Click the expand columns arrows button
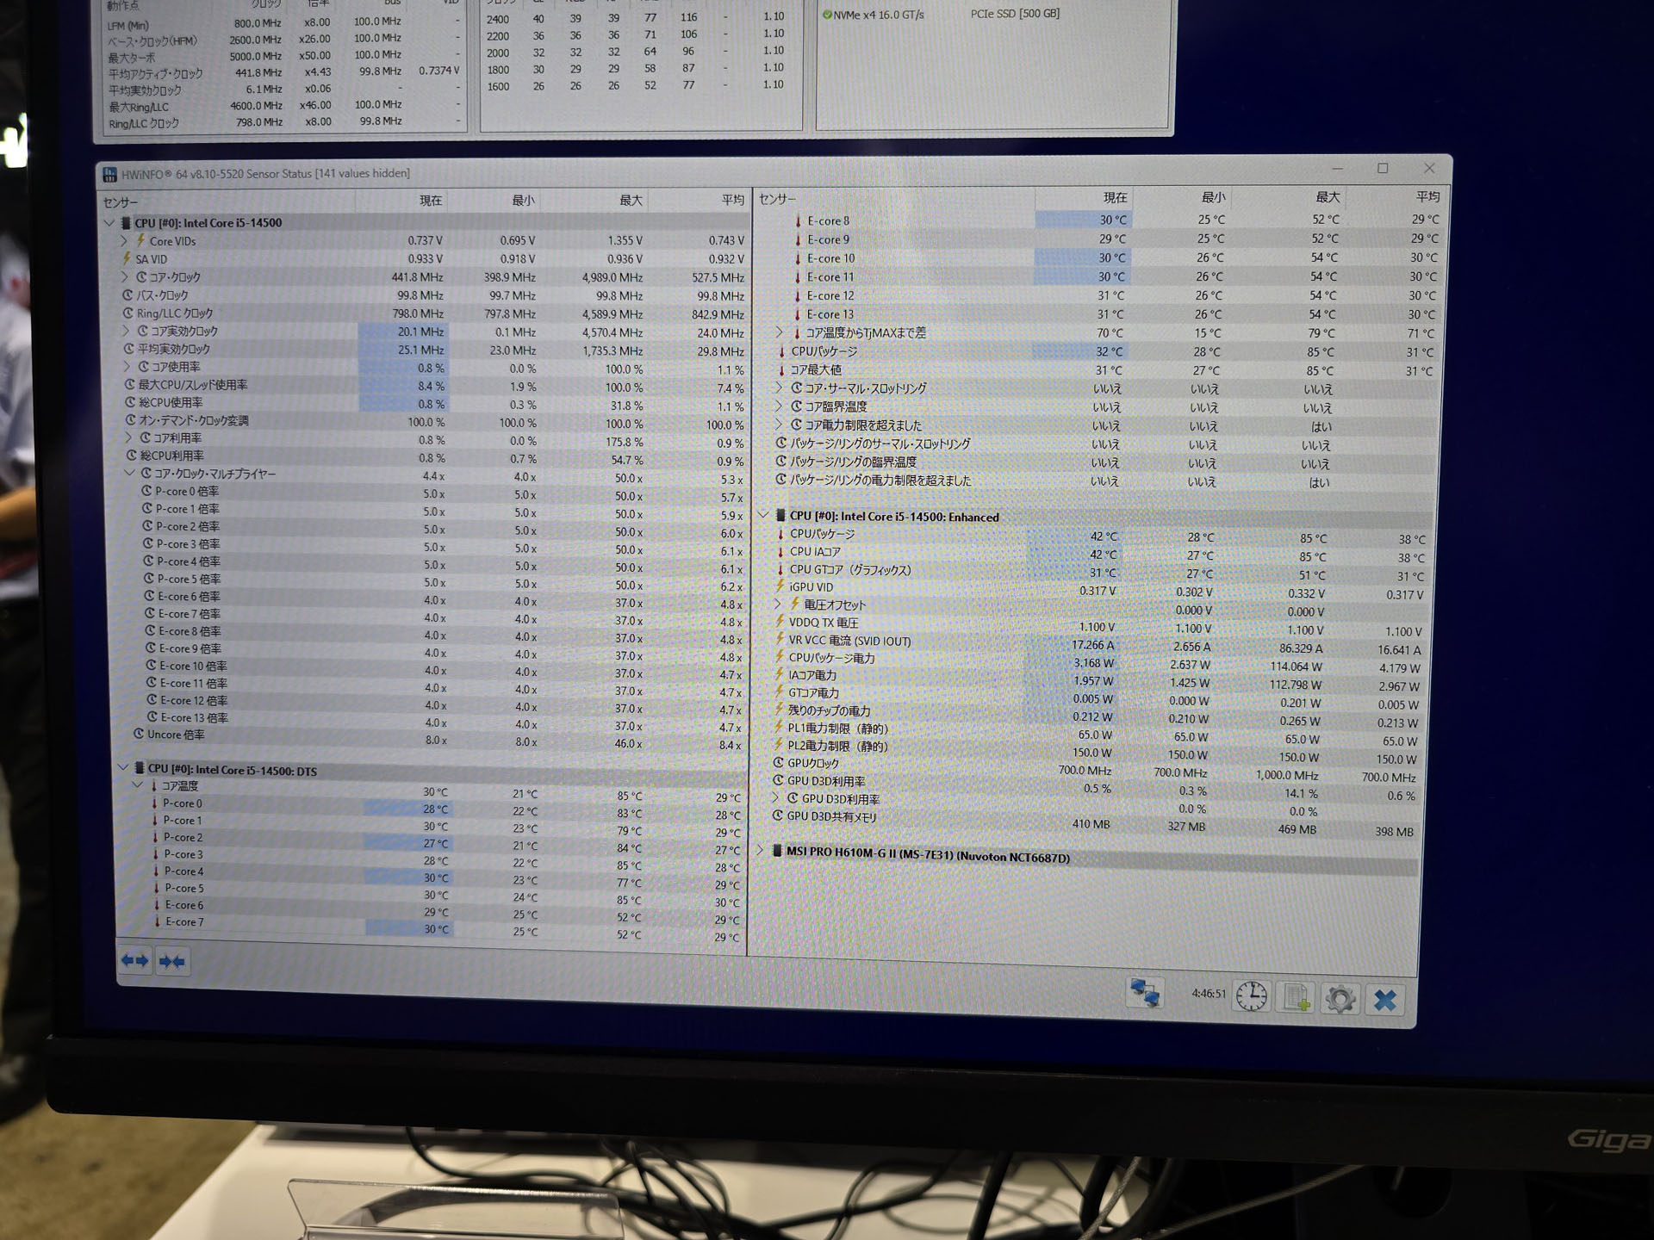This screenshot has height=1240, width=1654. 135,960
